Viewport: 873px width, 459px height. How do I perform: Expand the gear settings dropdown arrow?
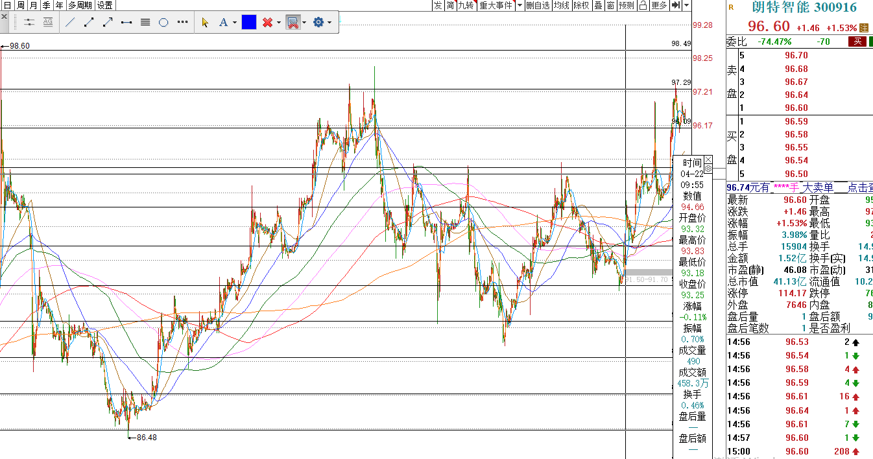tap(329, 23)
